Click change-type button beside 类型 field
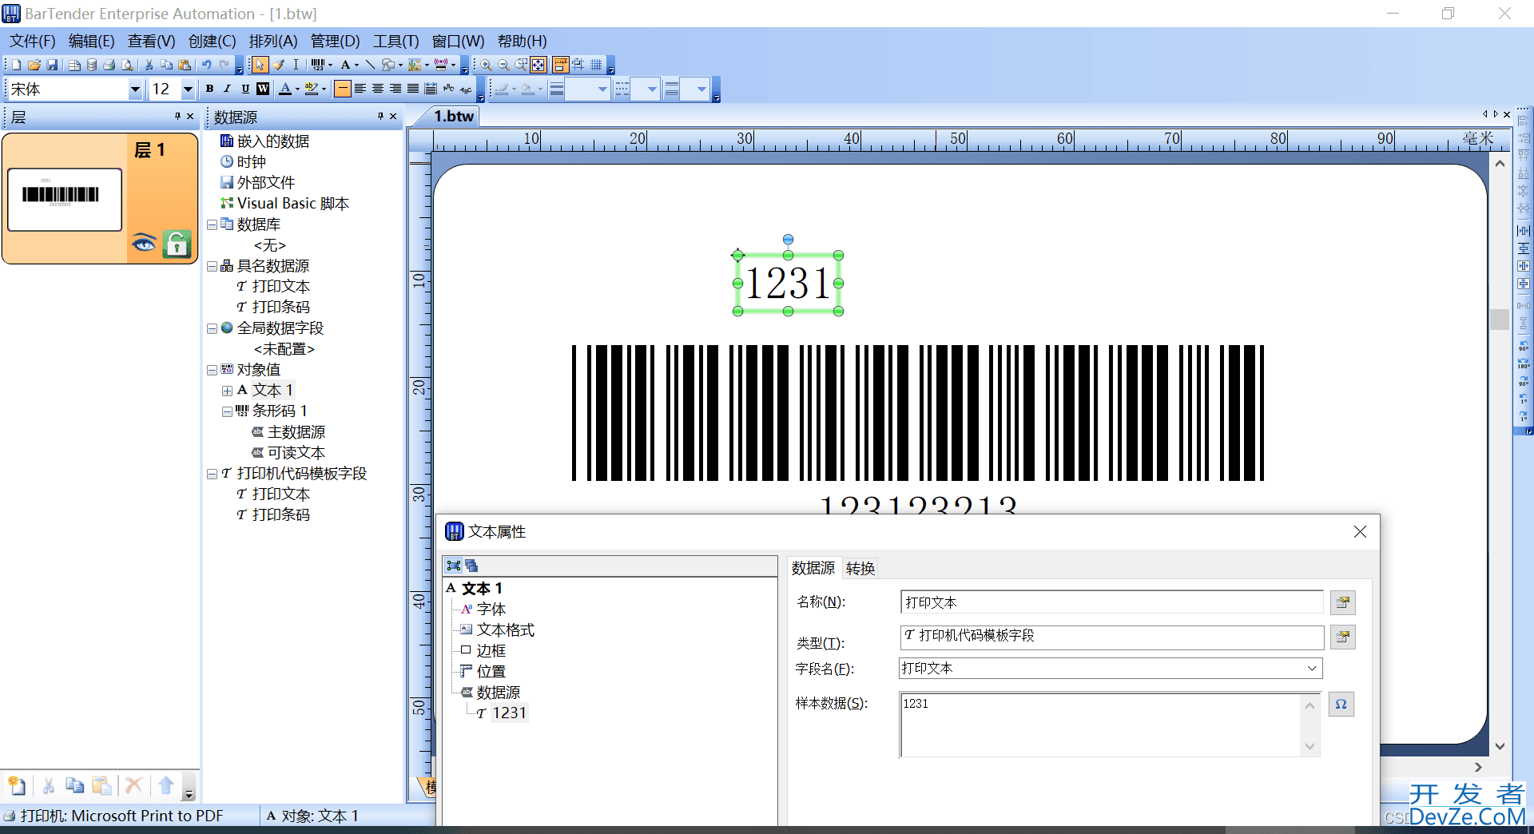Screen dimensions: 1534x834 [x=1343, y=637]
